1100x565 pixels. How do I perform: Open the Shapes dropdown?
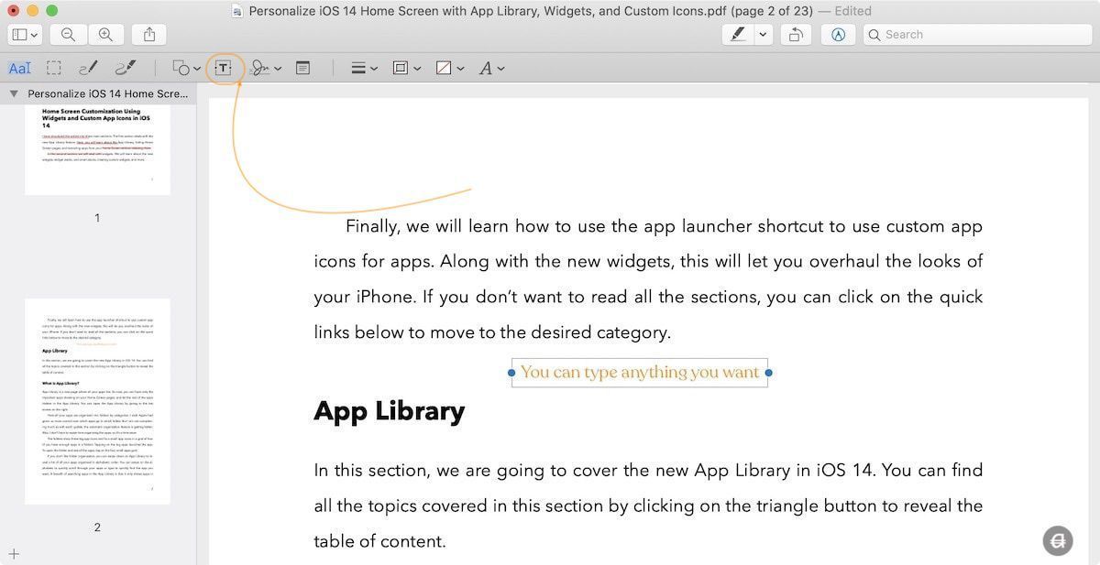[x=186, y=68]
